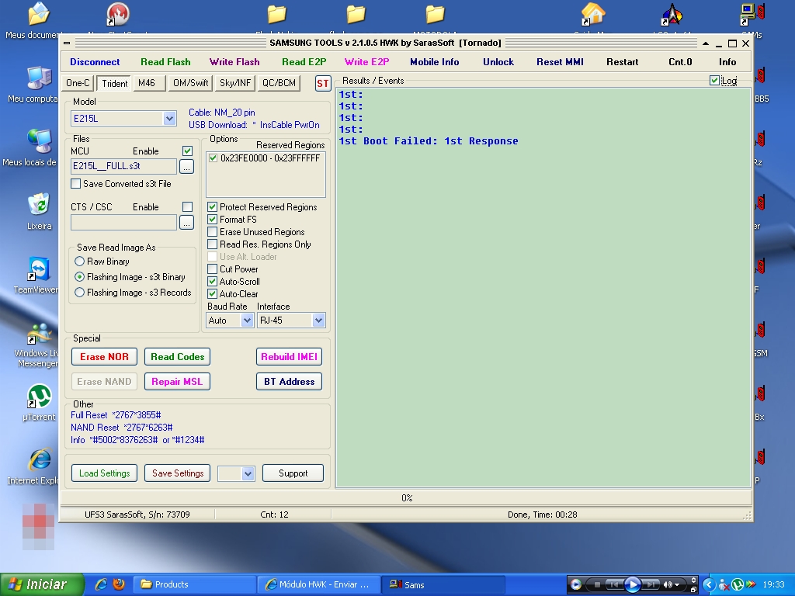
Task: Open the Lixeira recycle bin icon
Action: tap(39, 205)
